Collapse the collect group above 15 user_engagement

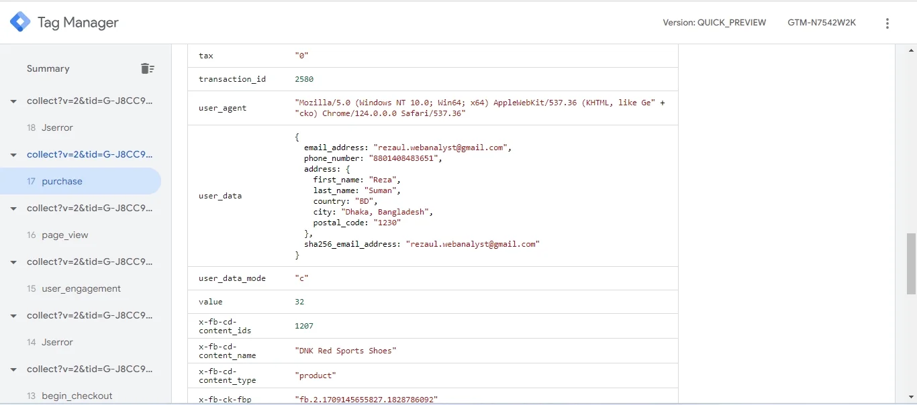click(13, 262)
